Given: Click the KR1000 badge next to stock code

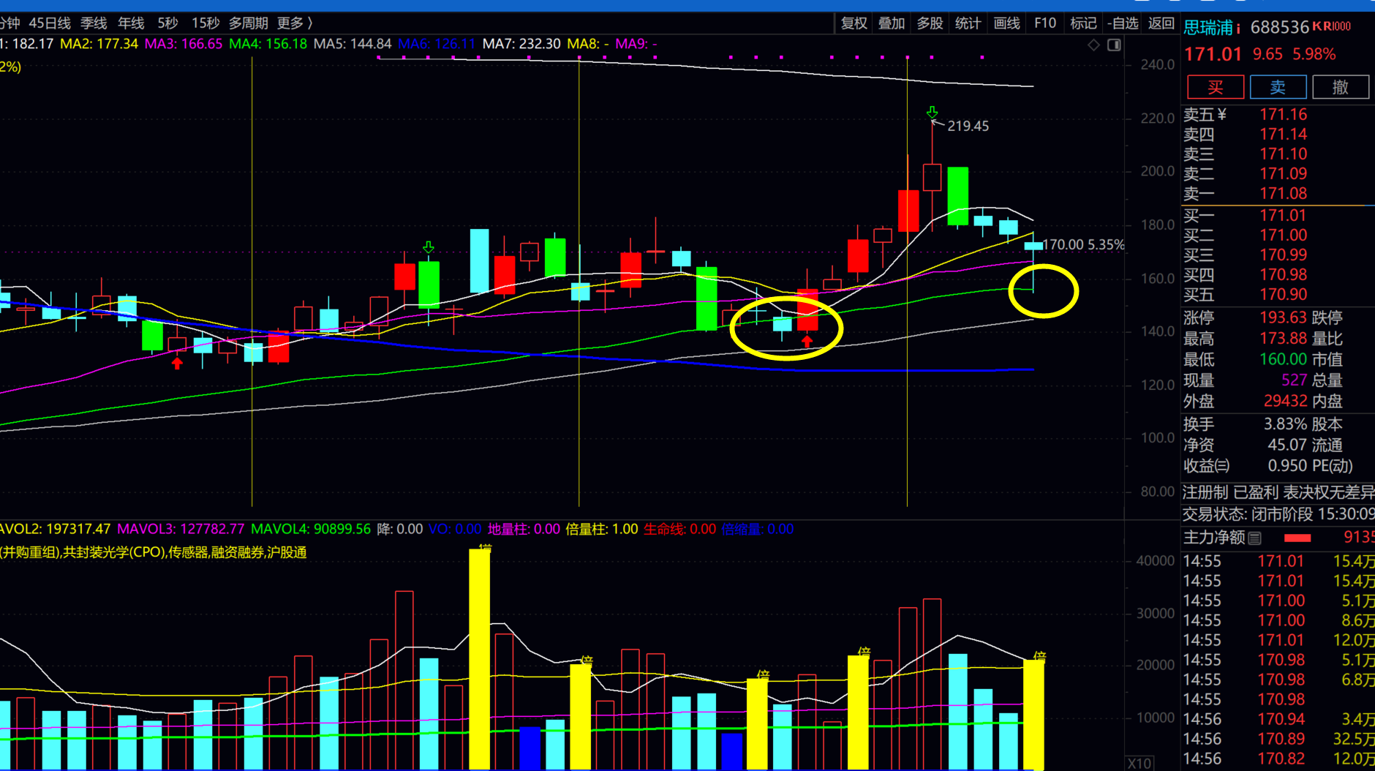Looking at the screenshot, I should pos(1331,26).
